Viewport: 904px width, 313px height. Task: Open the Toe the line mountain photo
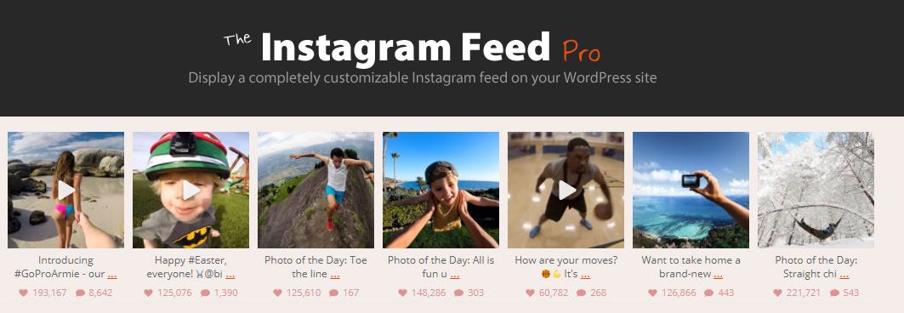coord(316,191)
